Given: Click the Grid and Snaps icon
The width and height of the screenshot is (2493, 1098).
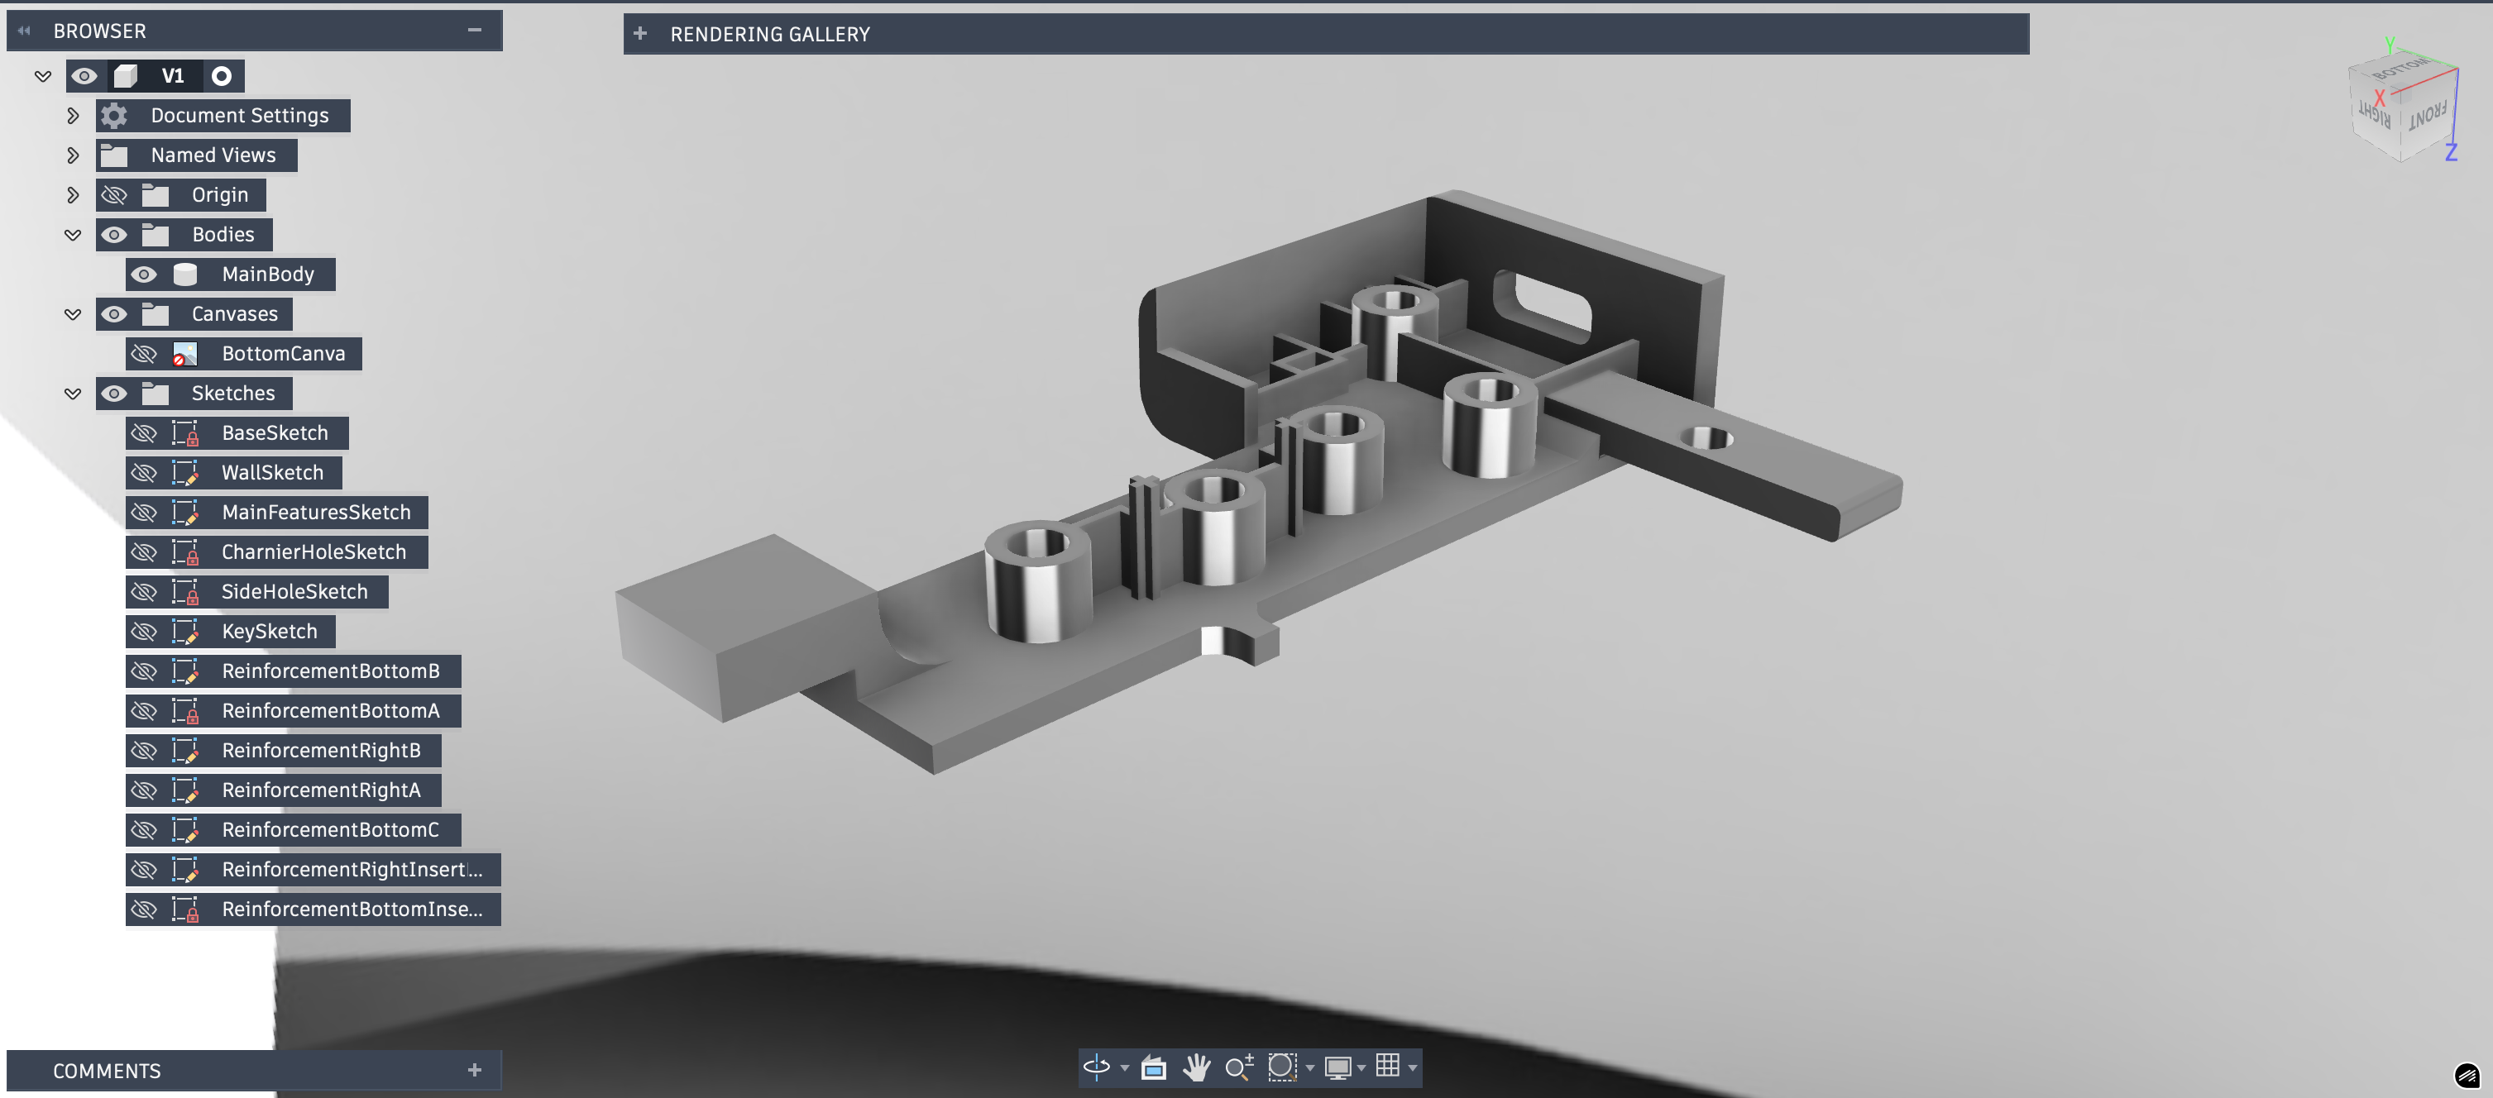Looking at the screenshot, I should point(1388,1066).
